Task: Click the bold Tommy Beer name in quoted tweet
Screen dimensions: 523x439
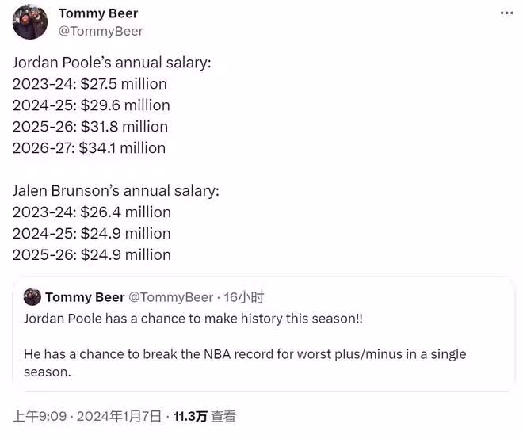Action: 85,297
